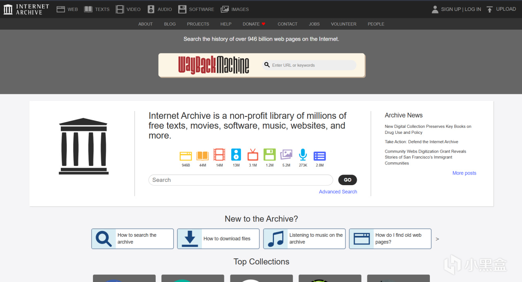Open the AUDIO menu item
This screenshot has height=282, width=522.
[165, 9]
